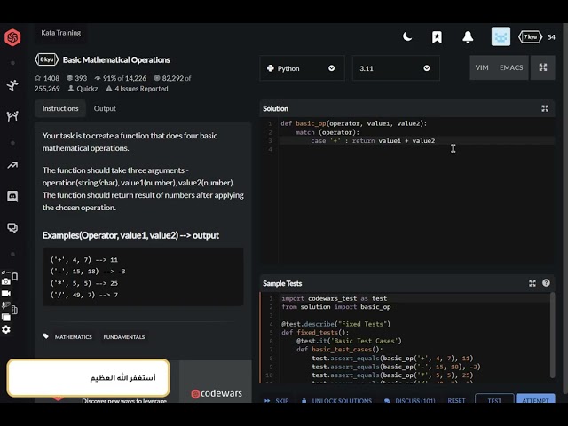Enable VIM editor mode
This screenshot has width=568, height=426.
tap(482, 67)
